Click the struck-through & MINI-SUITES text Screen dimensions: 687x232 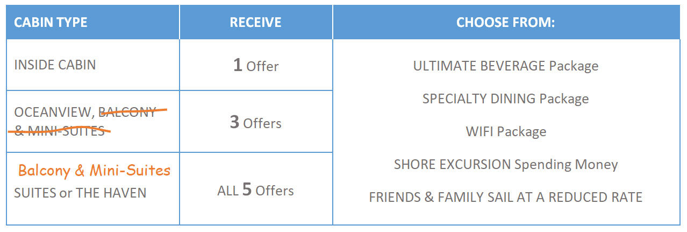pos(59,131)
